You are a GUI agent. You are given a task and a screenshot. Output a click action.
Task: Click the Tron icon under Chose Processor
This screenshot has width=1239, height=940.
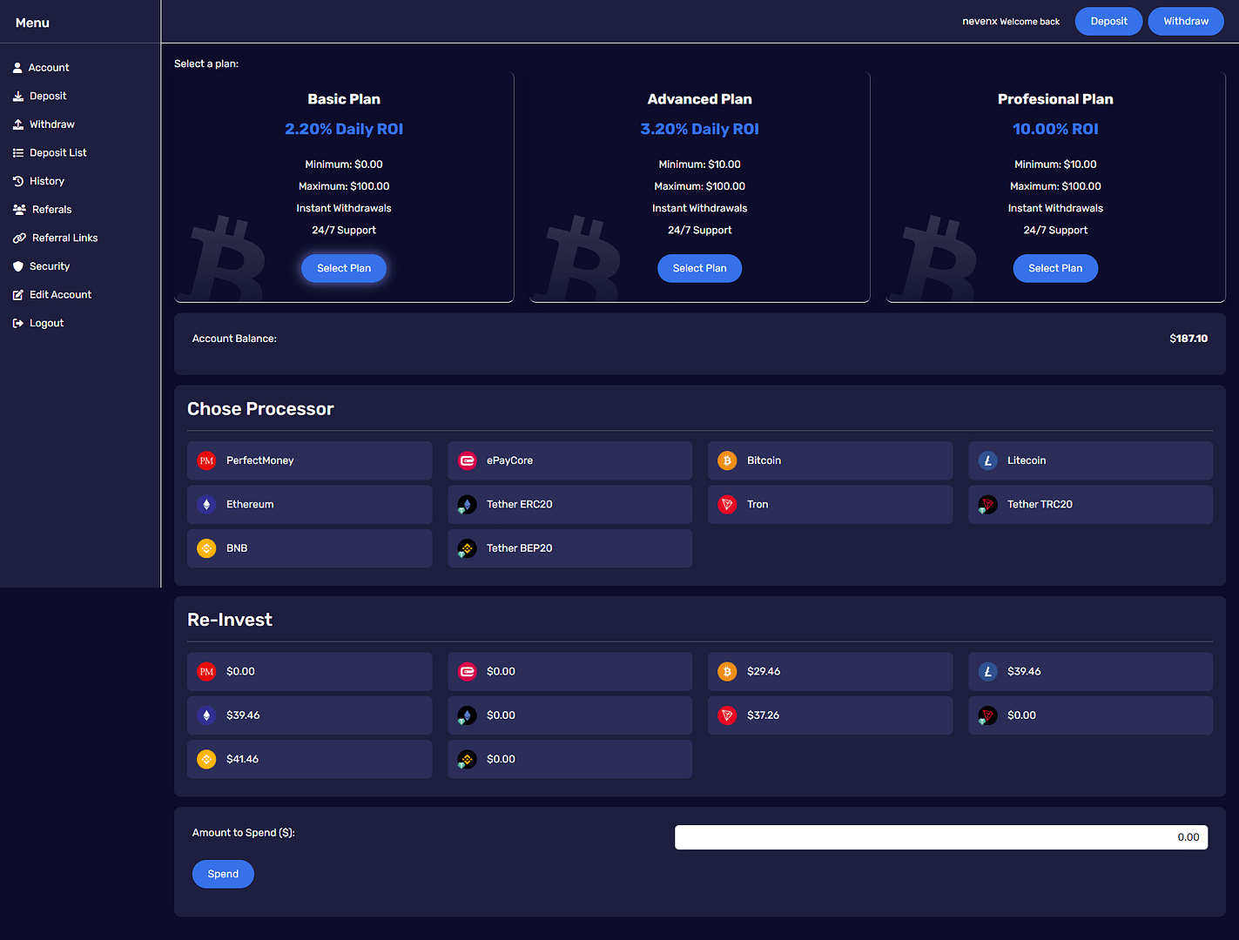tap(727, 504)
